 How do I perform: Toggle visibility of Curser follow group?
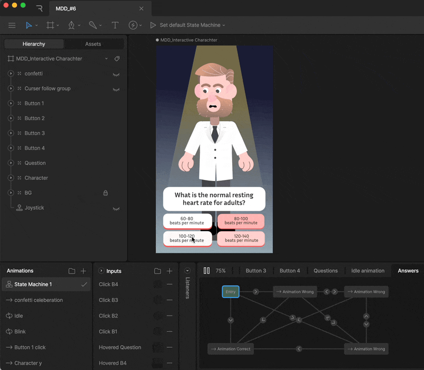[x=116, y=89]
